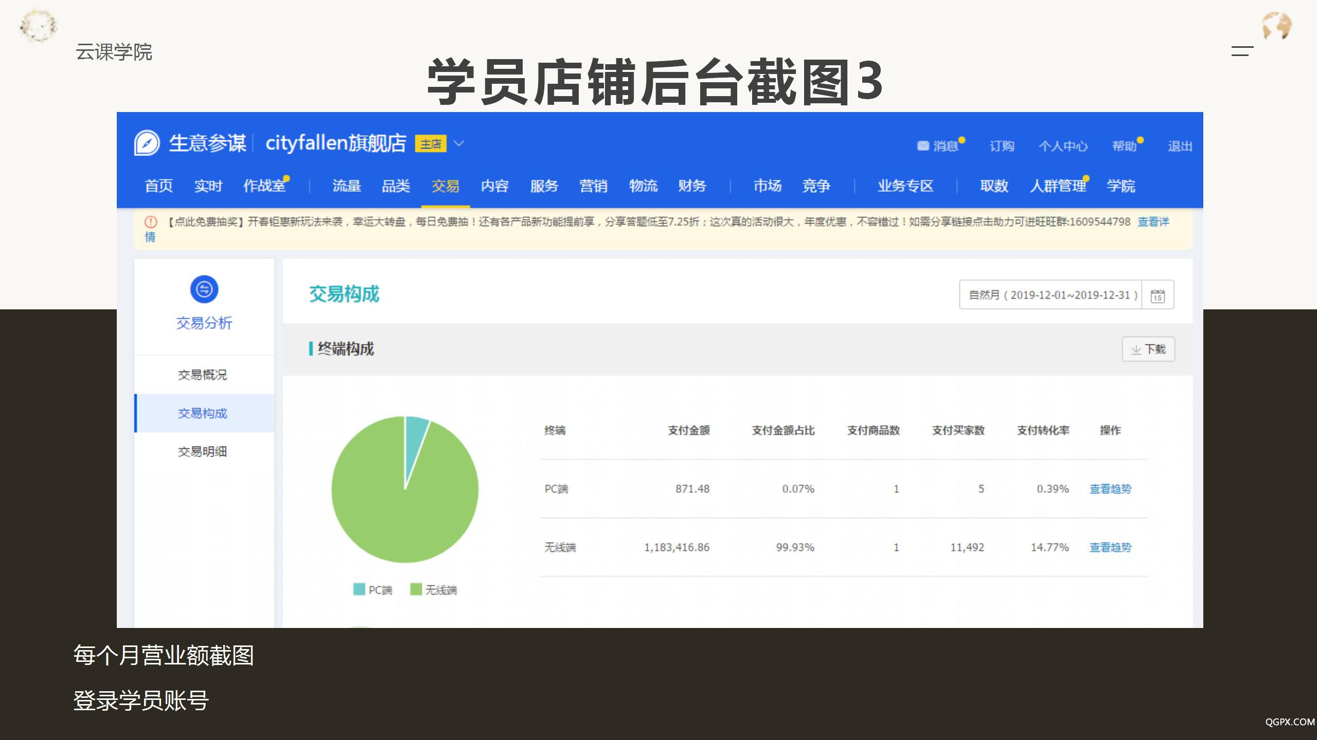This screenshot has height=740, width=1317.
Task: Click the cityfallen旗舰店 shop name
Action: (336, 143)
